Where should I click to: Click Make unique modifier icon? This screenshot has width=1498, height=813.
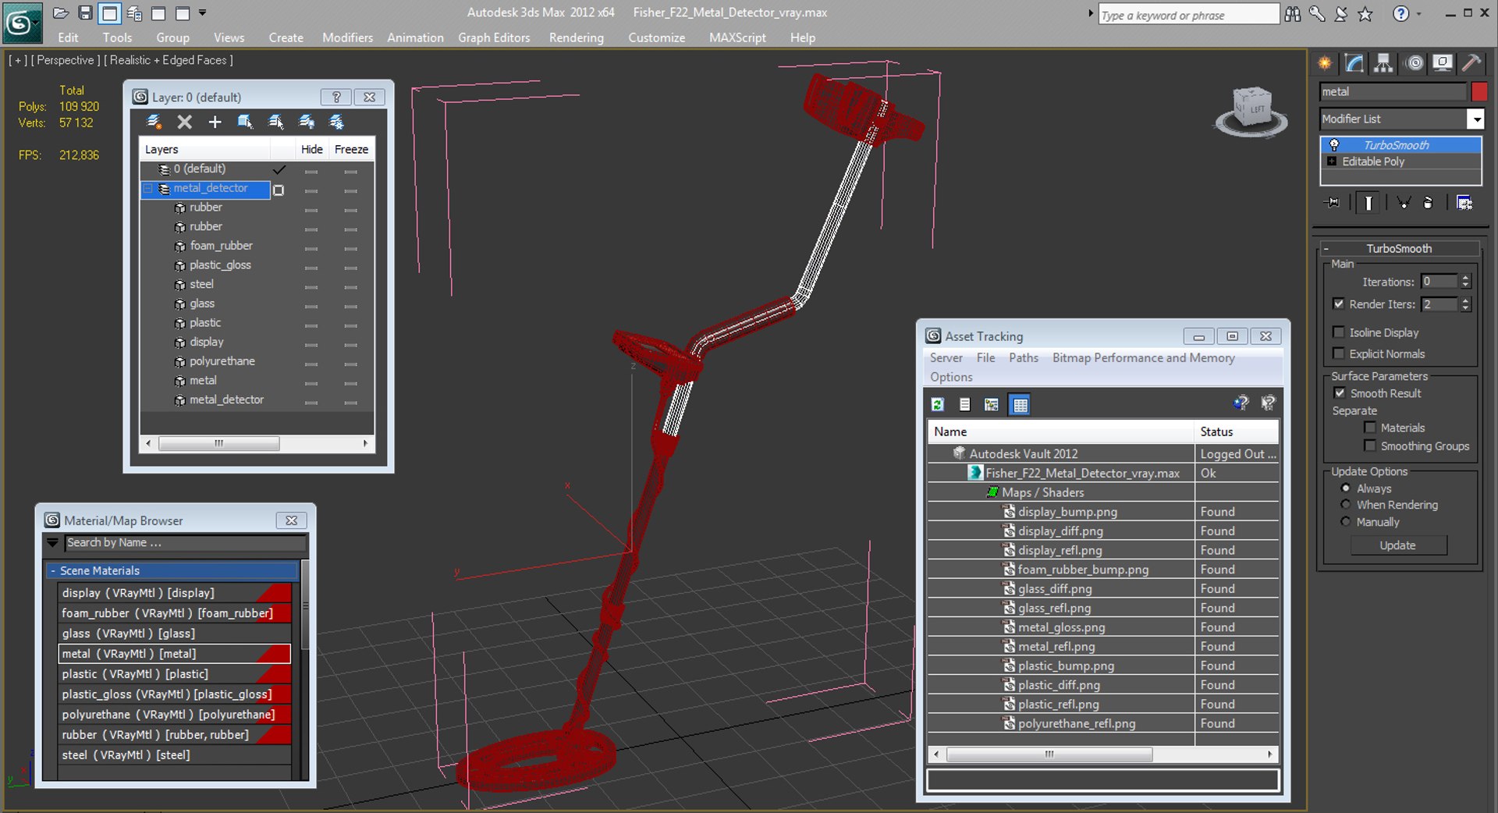point(1404,203)
